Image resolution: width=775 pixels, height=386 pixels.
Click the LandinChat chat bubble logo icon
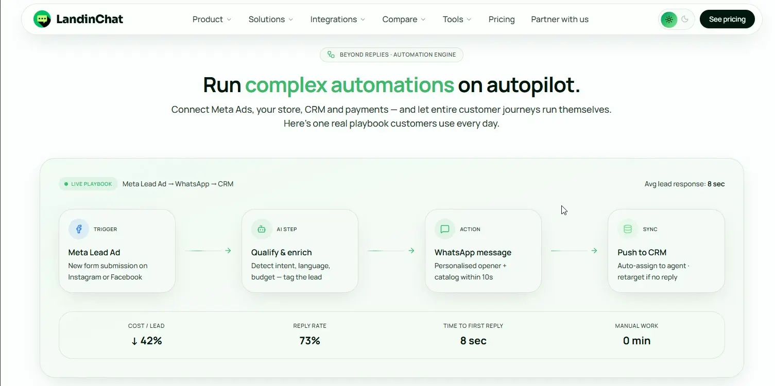coord(42,20)
